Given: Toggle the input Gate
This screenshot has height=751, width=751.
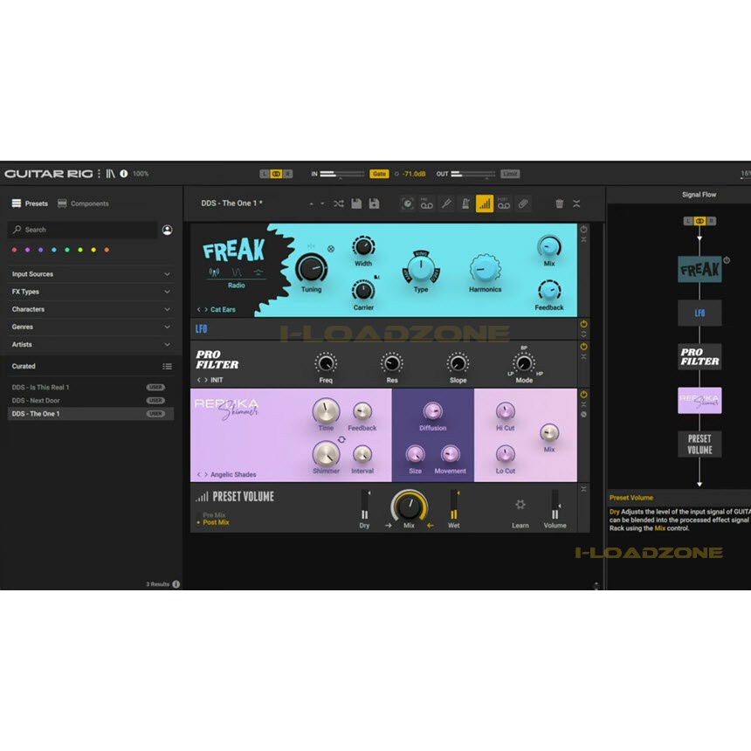Looking at the screenshot, I should 379,174.
